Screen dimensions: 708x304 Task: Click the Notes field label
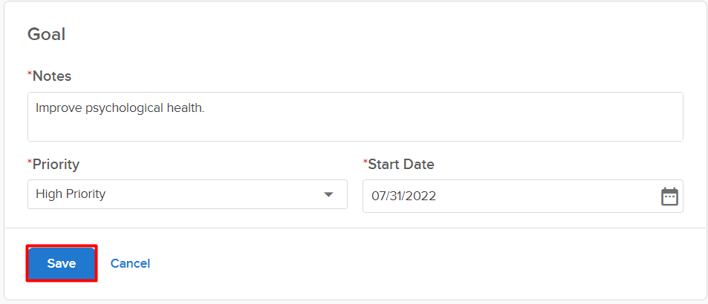(52, 76)
